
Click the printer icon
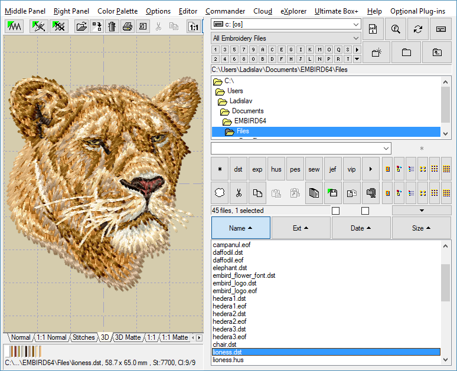[128, 27]
